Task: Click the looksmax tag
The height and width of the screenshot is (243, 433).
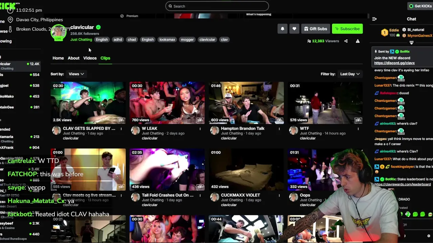Action: coord(167,39)
